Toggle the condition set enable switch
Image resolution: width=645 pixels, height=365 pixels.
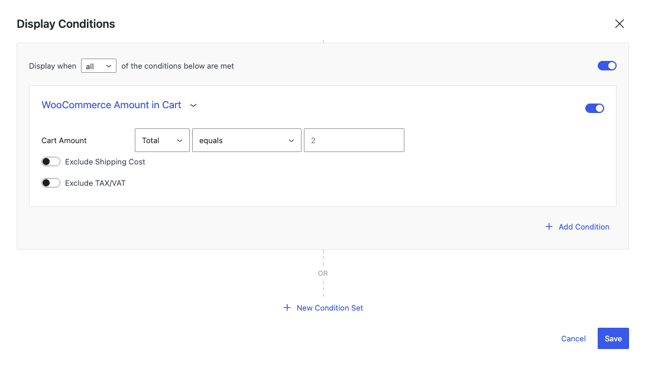point(607,66)
